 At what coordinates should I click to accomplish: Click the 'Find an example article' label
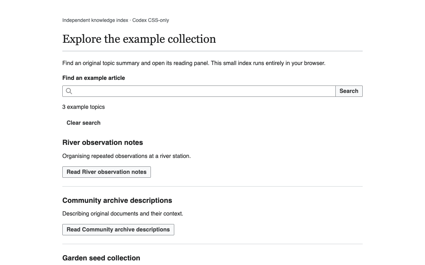93,78
